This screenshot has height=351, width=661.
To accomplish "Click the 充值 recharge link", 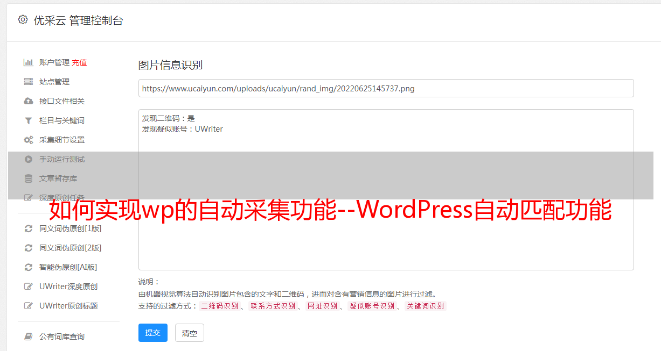I will 79,62.
